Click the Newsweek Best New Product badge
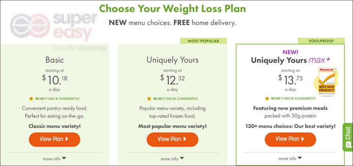Image resolution: width=353 pixels, height=166 pixels. tap(327, 81)
